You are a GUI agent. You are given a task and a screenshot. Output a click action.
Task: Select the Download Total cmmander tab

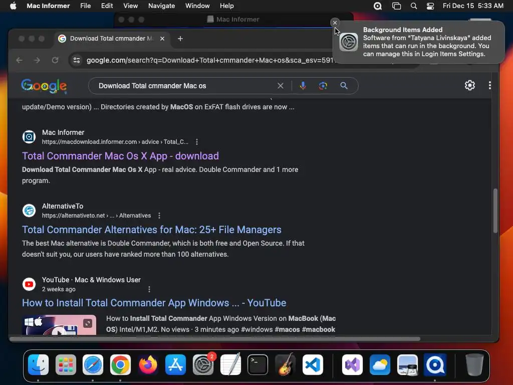coord(111,39)
